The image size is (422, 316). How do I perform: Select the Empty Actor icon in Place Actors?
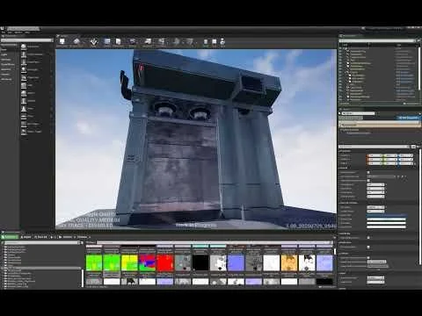(24, 47)
